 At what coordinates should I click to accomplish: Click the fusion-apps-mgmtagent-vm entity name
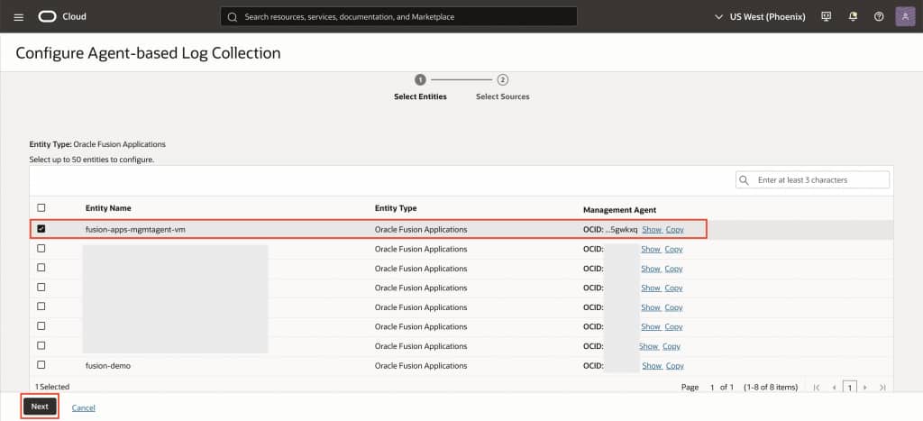pyautogui.click(x=135, y=230)
